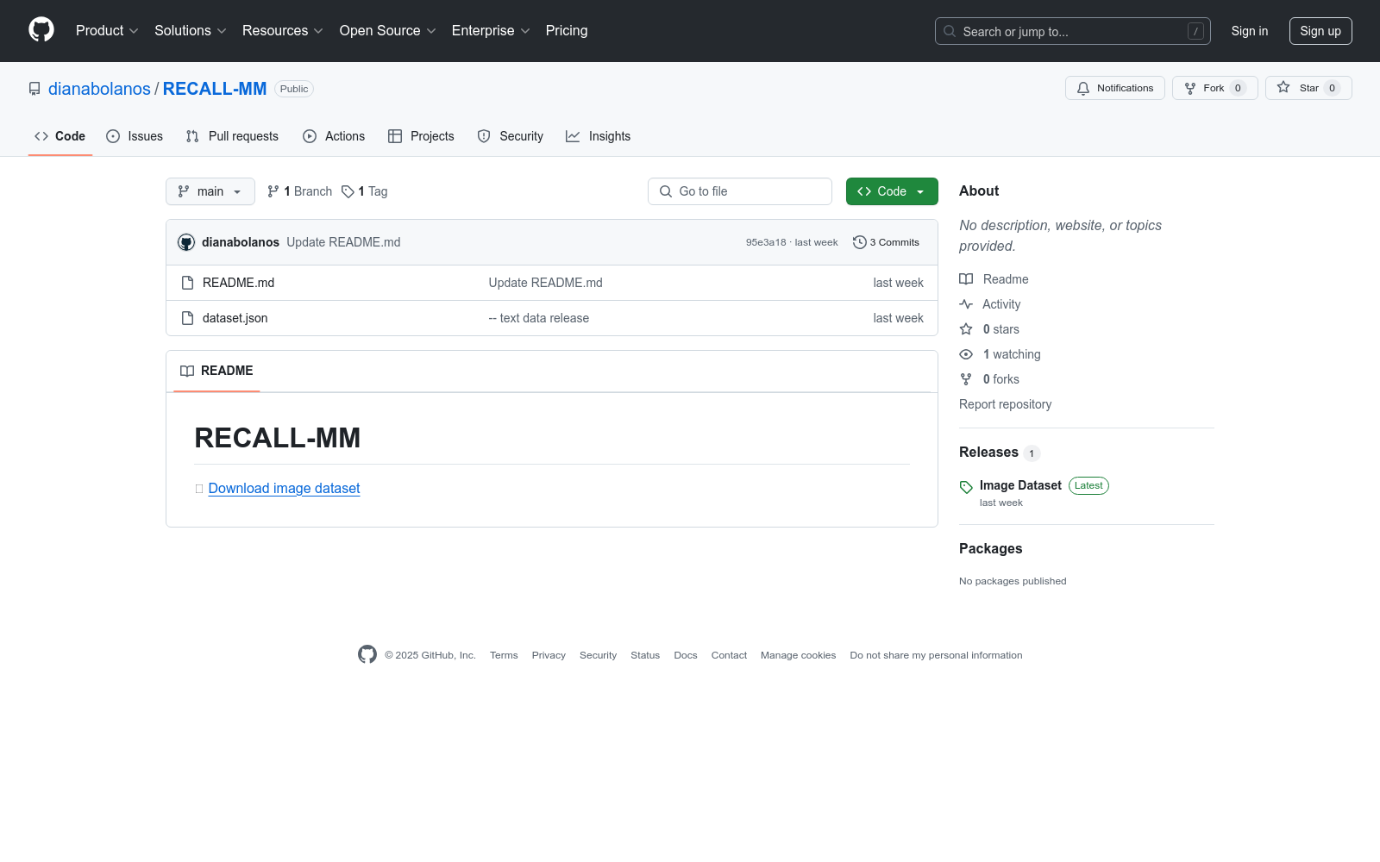Open the Update README.md commit message

pos(343,242)
